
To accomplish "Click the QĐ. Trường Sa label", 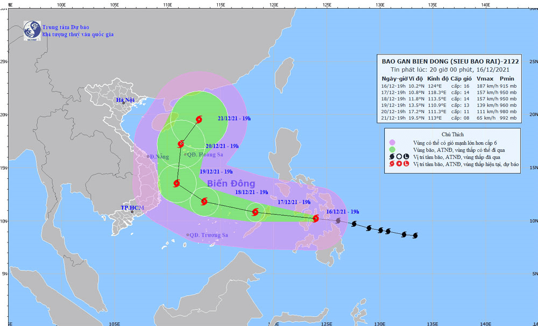I will (x=209, y=235).
